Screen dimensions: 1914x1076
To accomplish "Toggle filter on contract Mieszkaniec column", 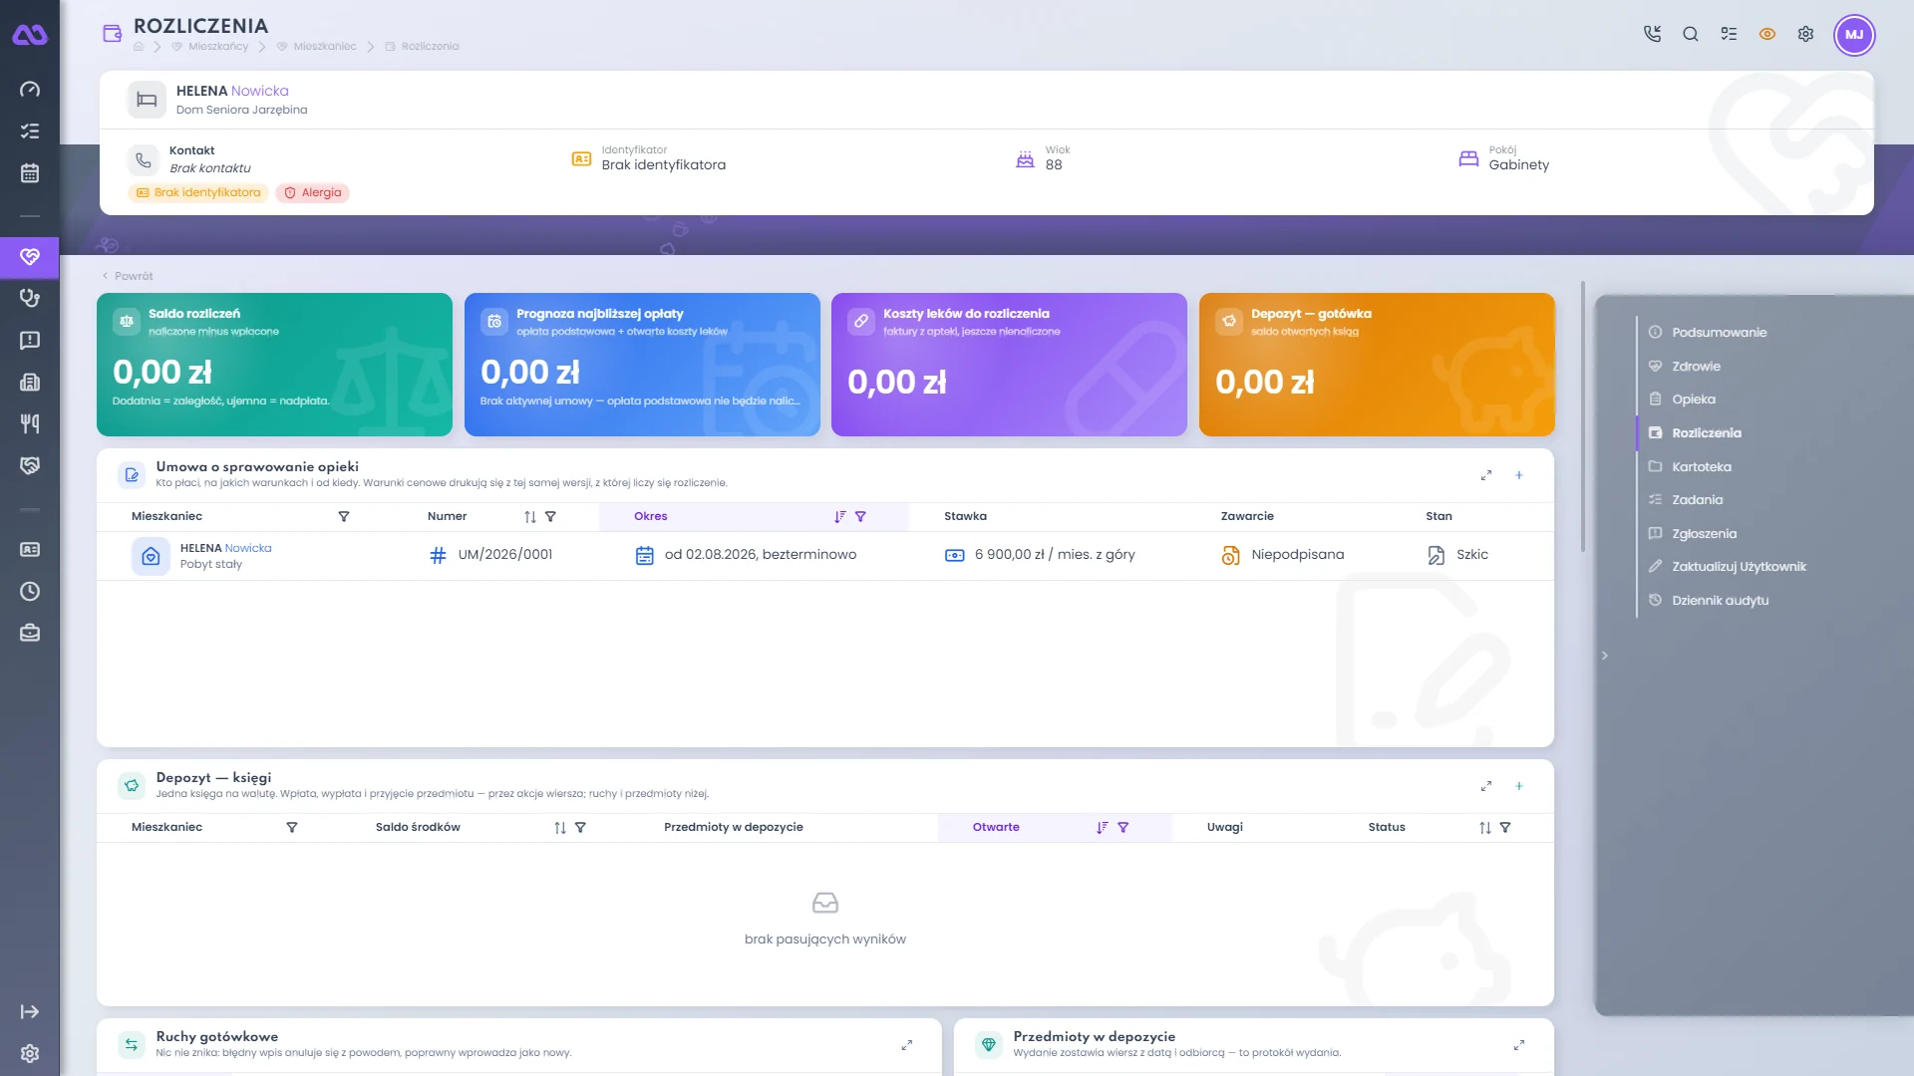I will click(344, 517).
